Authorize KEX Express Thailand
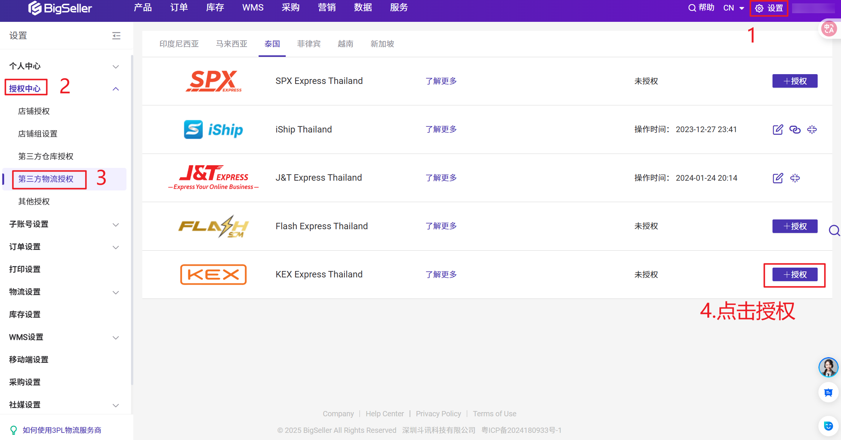This screenshot has width=841, height=440. point(795,274)
